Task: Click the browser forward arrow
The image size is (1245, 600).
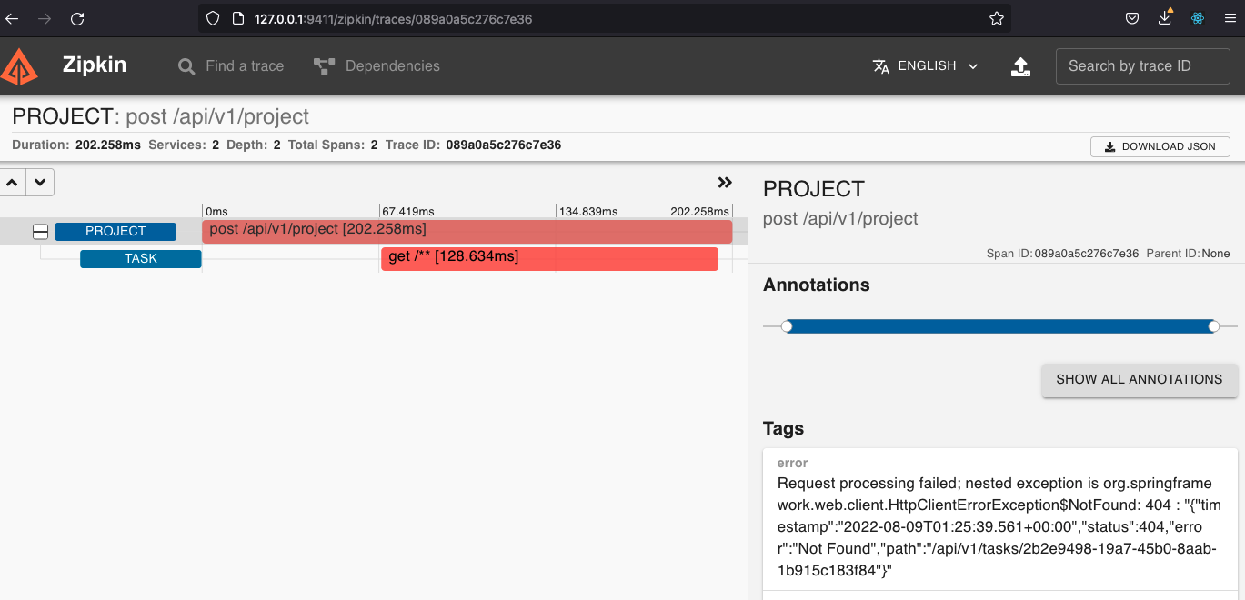Action: point(45,18)
